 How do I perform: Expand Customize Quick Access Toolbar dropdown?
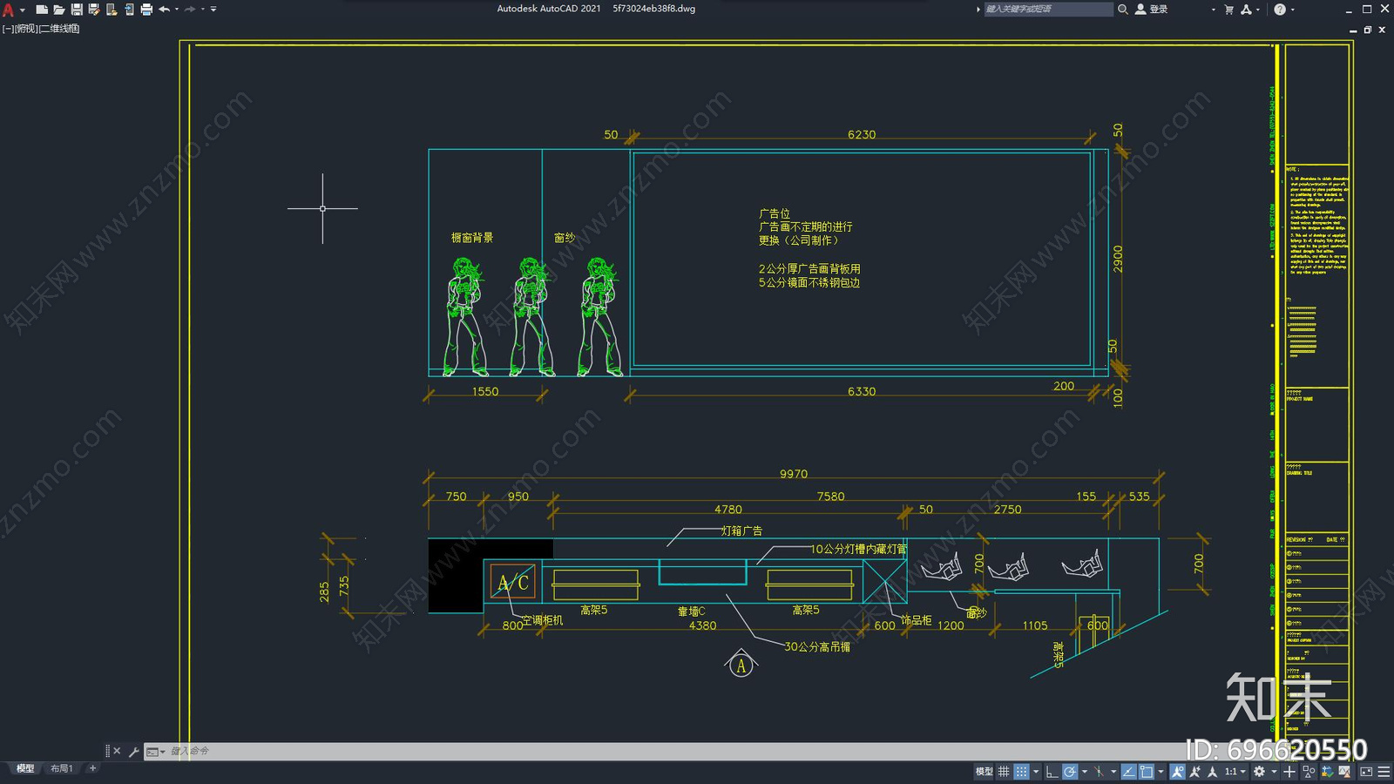point(214,10)
